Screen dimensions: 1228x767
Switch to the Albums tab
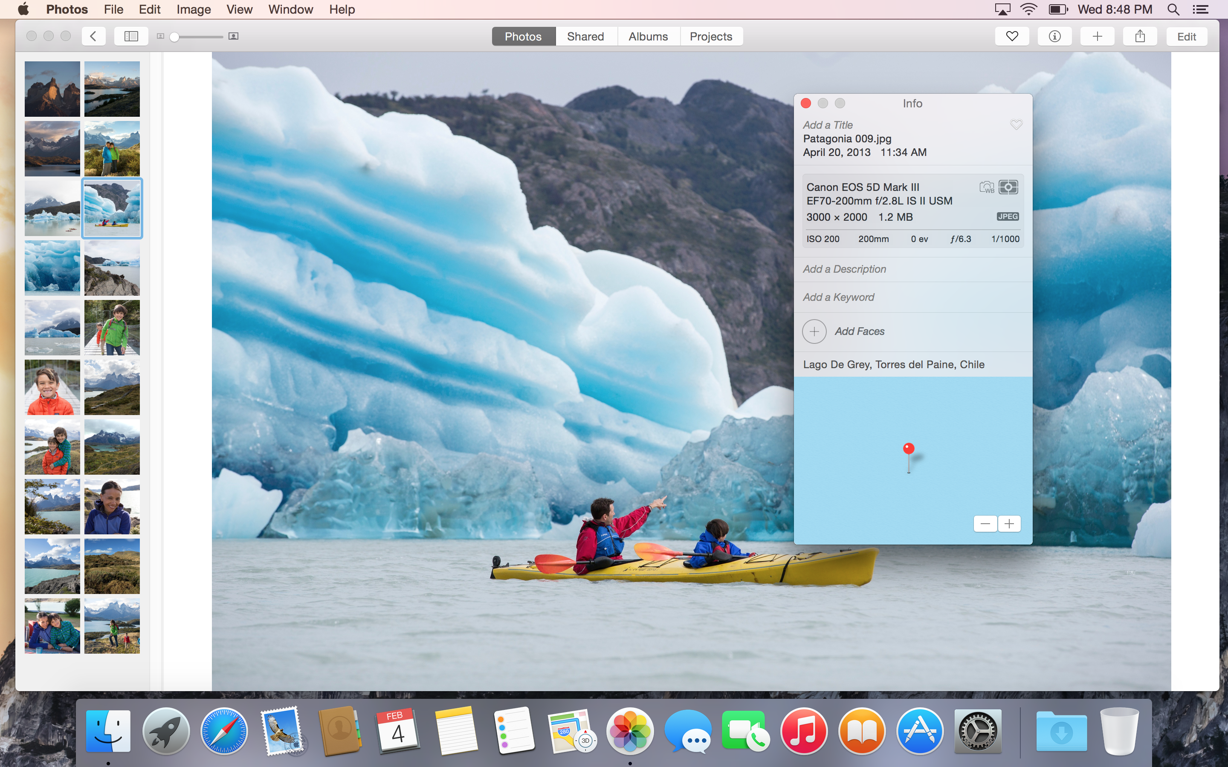point(648,37)
